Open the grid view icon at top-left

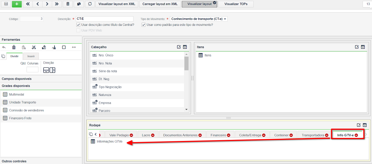pos(6,4)
